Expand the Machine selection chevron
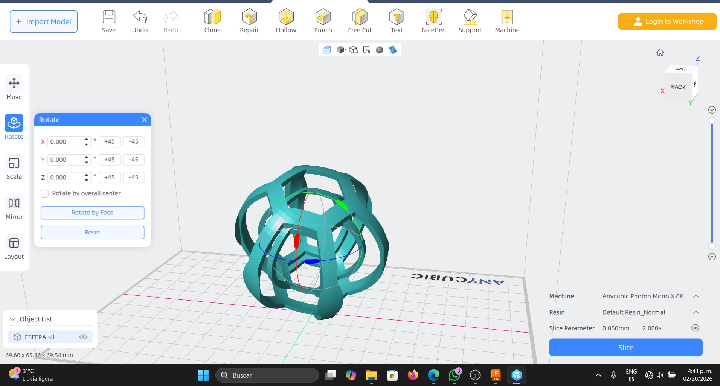This screenshot has width=720, height=386. tap(696, 296)
